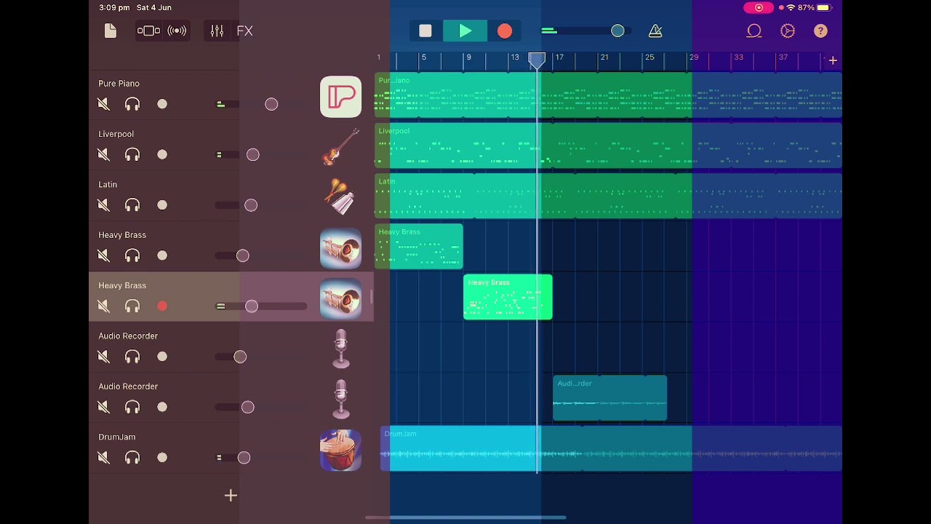Check battery indicator in status bar
The height and width of the screenshot is (524, 931).
pos(823,7)
